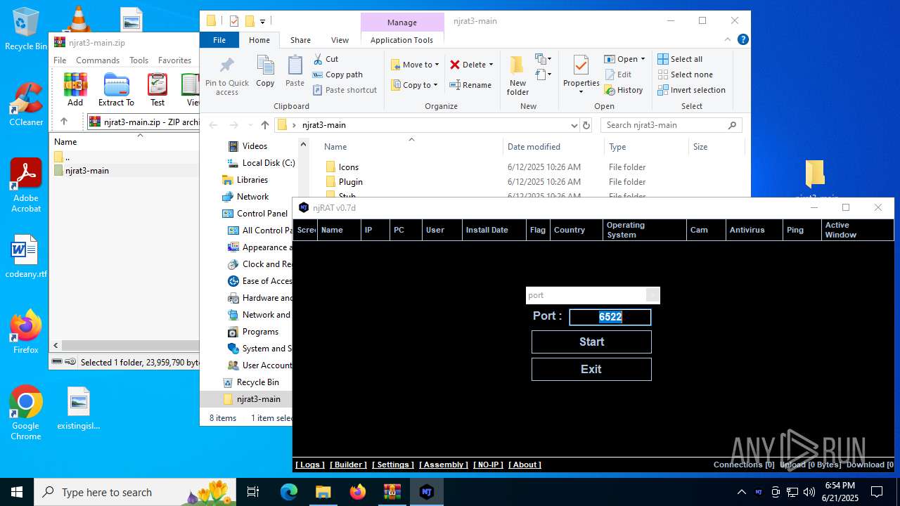Open WinRAR Tools menu
900x506 pixels.
click(x=139, y=60)
